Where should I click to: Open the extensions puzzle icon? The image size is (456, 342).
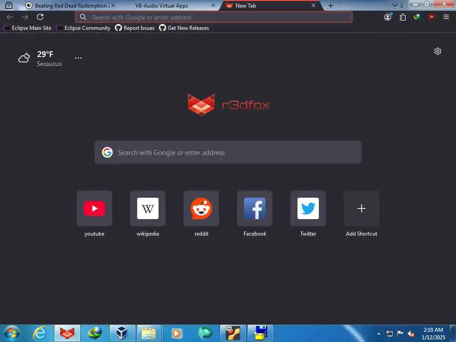point(403,17)
